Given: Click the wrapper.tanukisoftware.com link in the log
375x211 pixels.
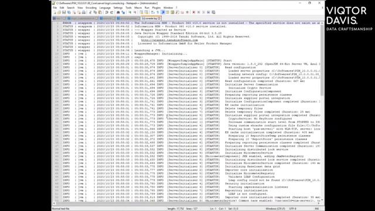Looking at the screenshot, I should [x=169, y=40].
